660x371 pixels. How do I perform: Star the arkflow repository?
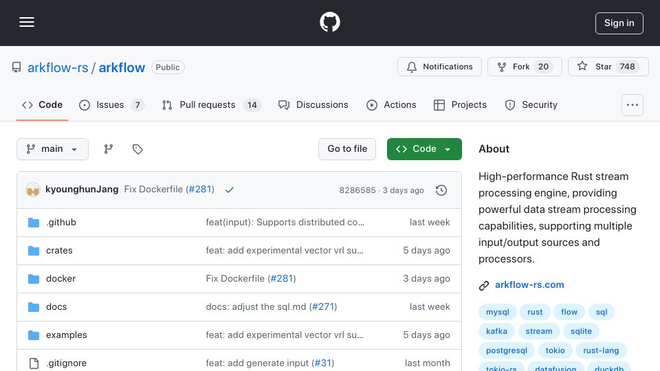608,67
